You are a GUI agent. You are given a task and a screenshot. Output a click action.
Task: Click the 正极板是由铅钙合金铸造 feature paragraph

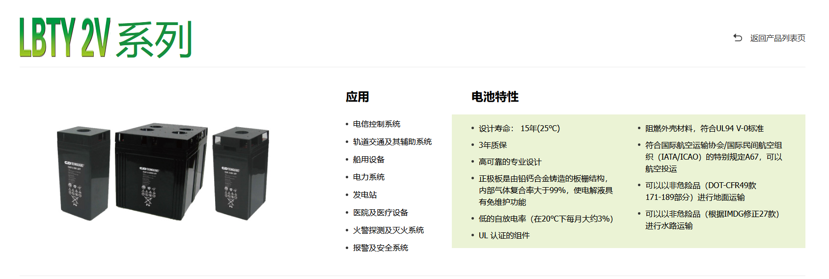[x=546, y=190]
